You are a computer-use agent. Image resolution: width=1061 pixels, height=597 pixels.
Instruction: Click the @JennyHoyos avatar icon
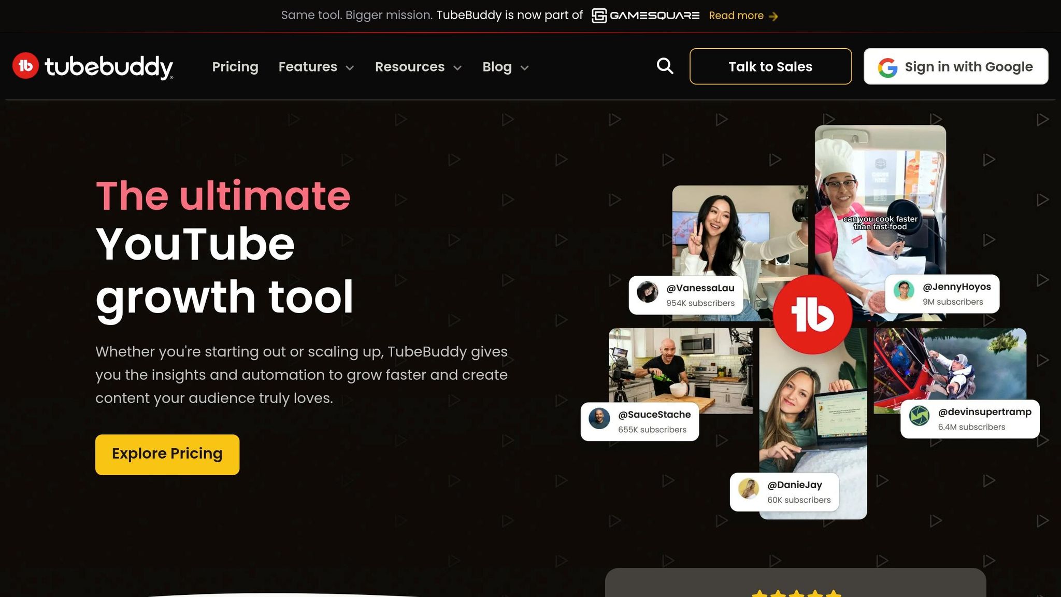tap(904, 290)
